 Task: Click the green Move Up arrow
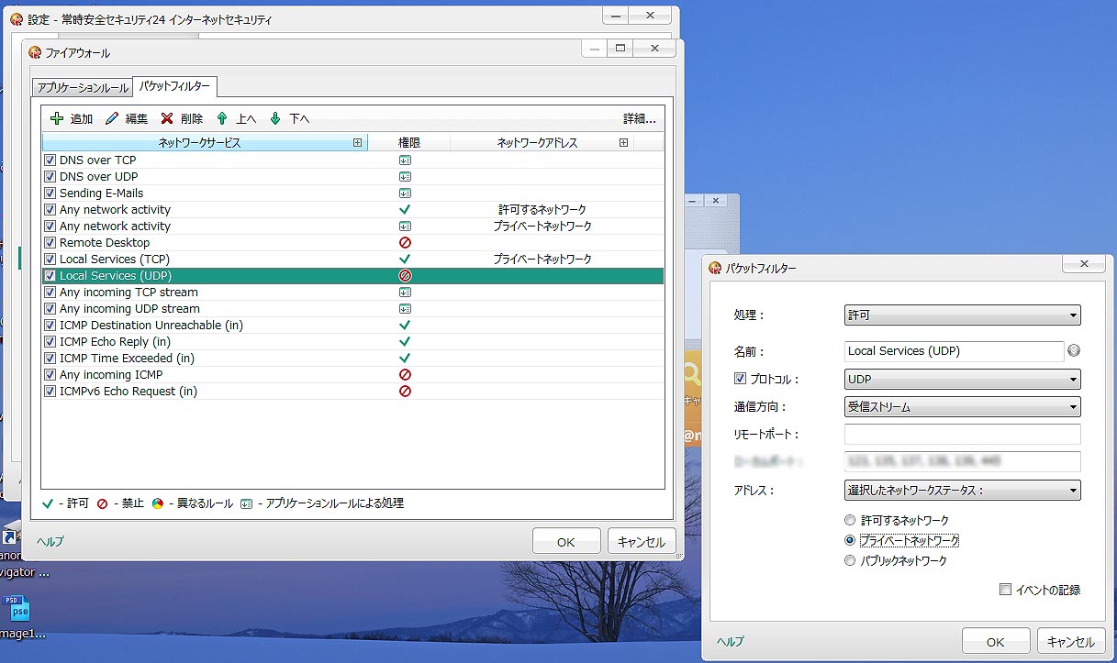point(221,118)
